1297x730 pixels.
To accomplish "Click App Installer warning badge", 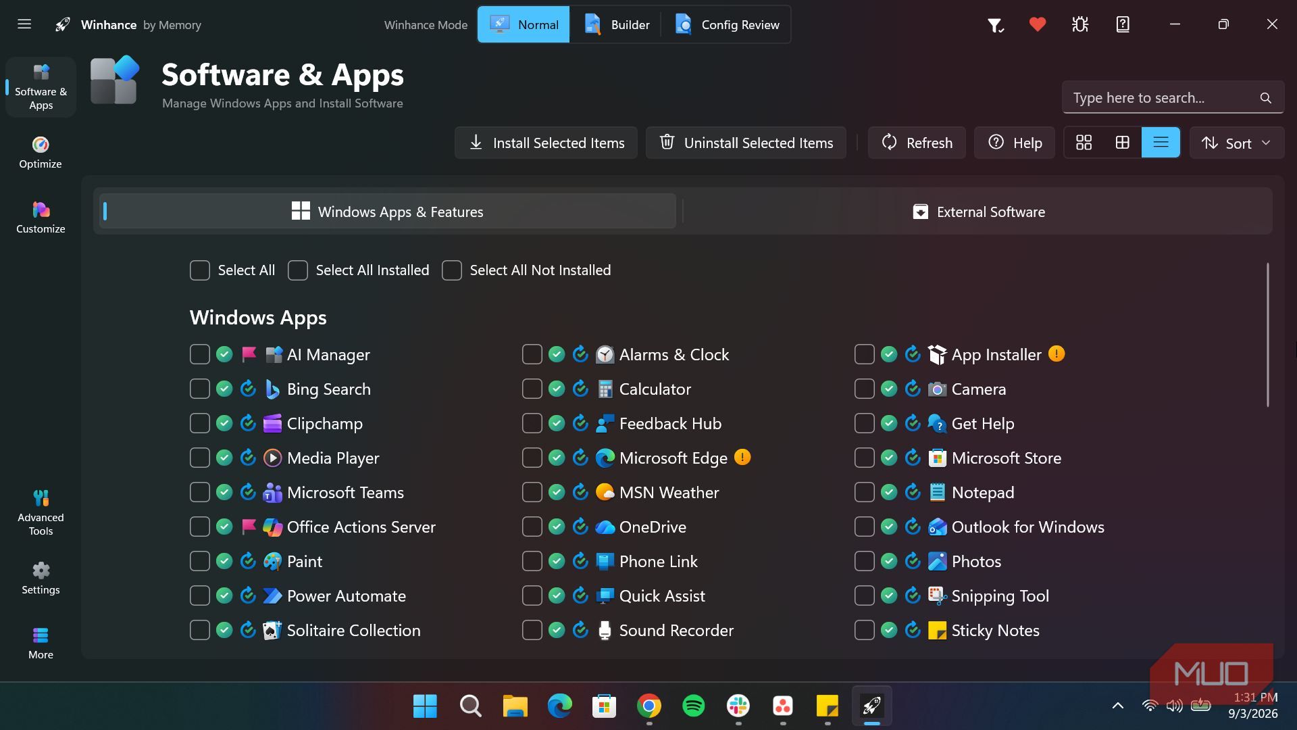I will click(1057, 354).
